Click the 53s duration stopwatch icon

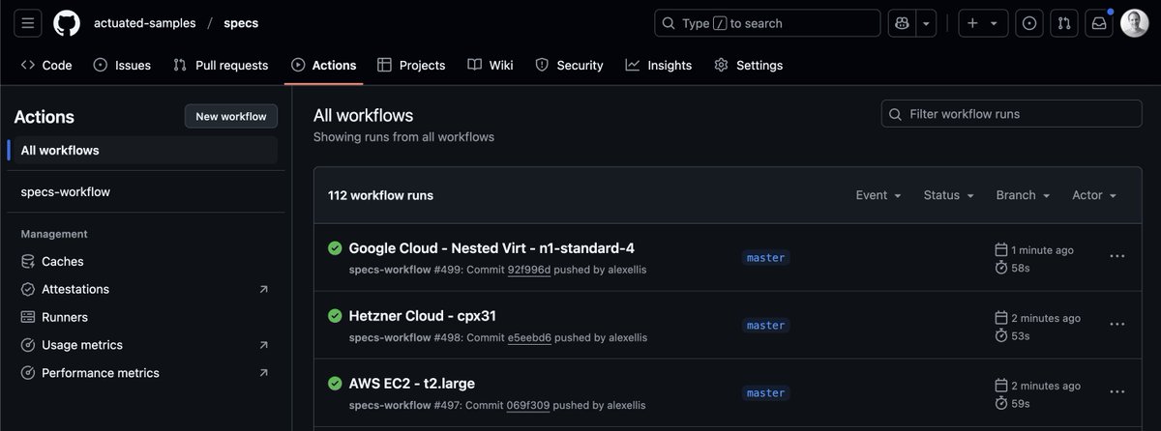(x=1001, y=335)
